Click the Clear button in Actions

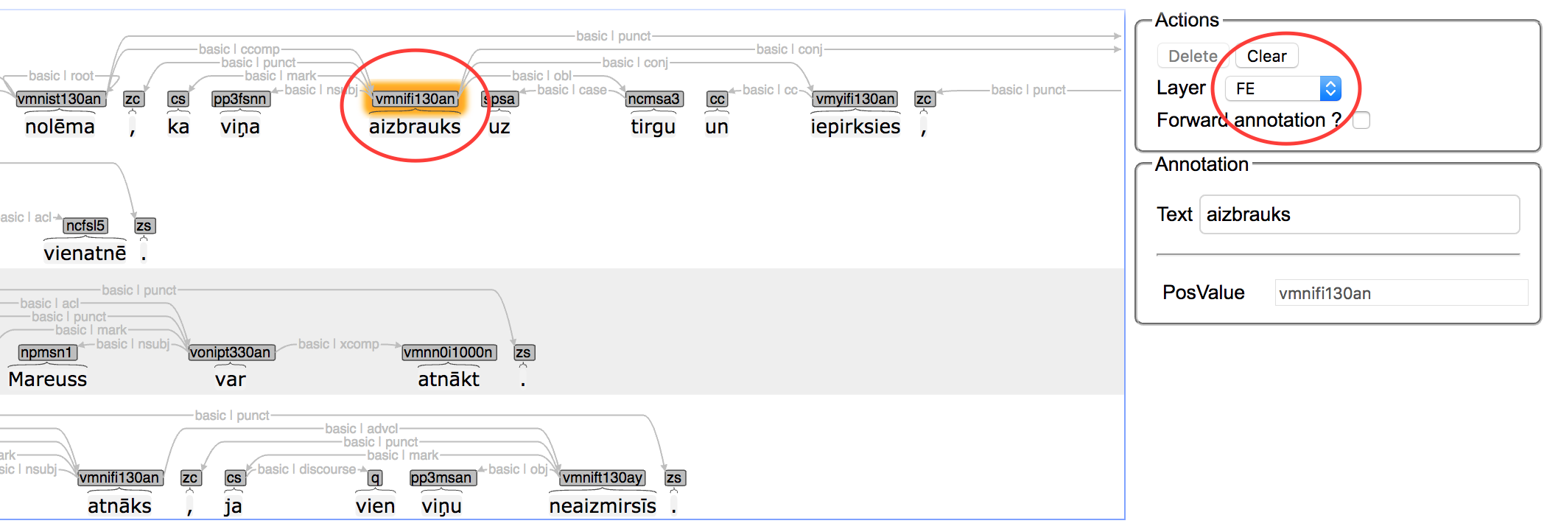[1266, 56]
